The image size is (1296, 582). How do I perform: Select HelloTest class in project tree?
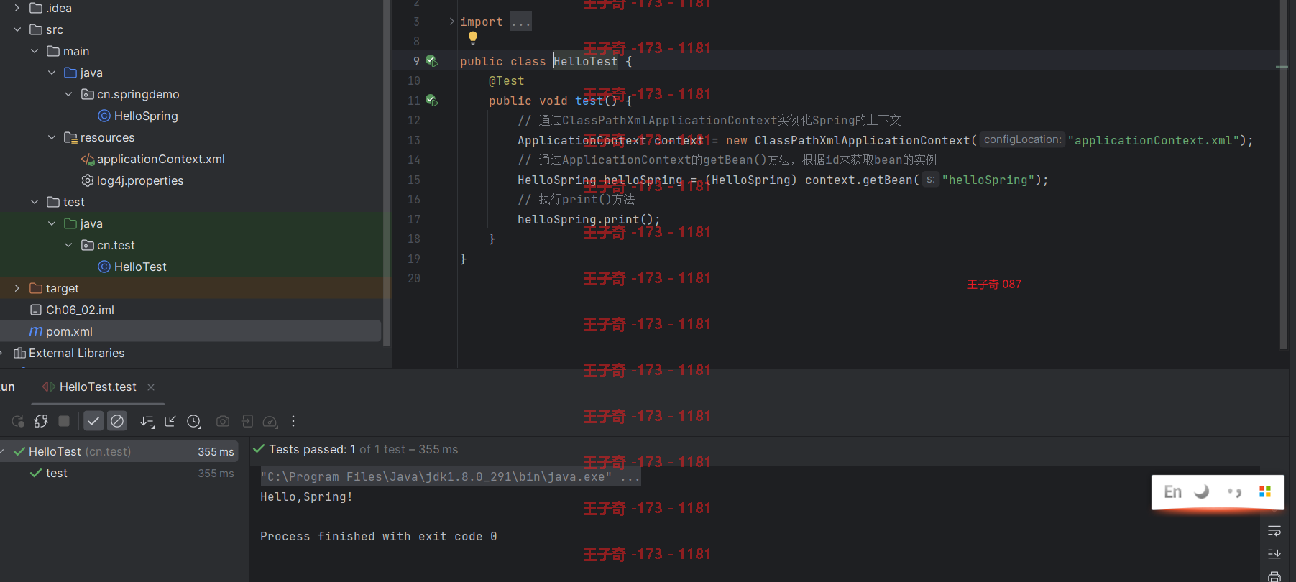[x=132, y=267]
